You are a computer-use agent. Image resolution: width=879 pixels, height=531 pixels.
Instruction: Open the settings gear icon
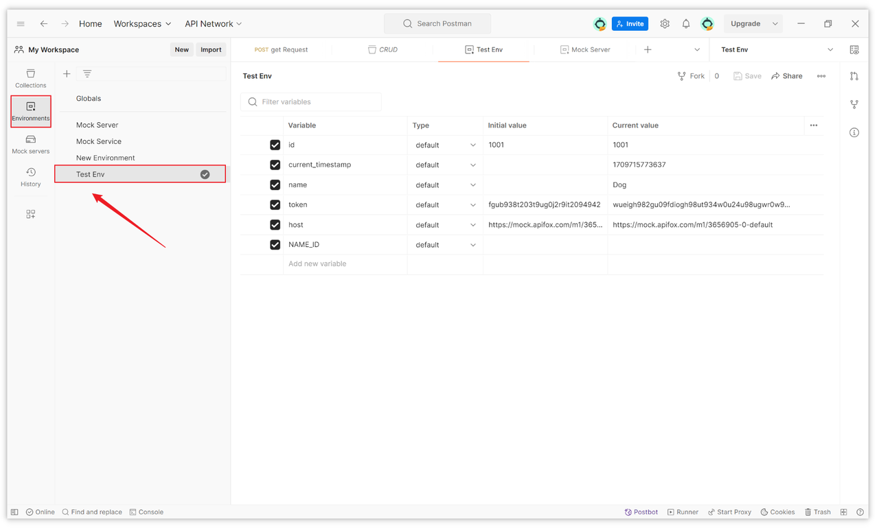coord(665,23)
